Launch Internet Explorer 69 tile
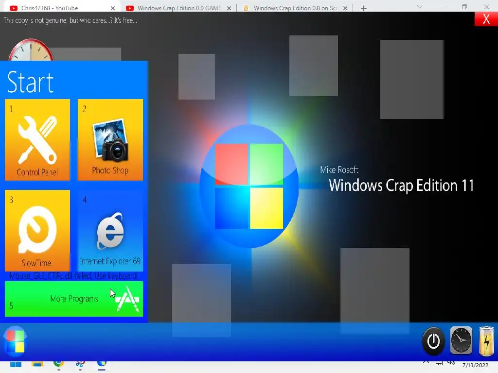This screenshot has width=498, height=373. pos(110,231)
